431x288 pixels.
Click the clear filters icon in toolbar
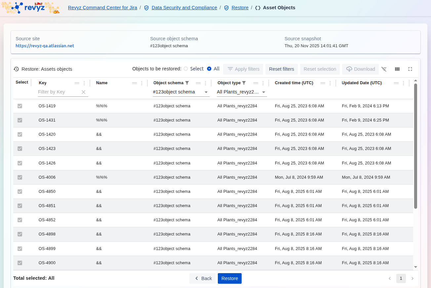click(384, 69)
